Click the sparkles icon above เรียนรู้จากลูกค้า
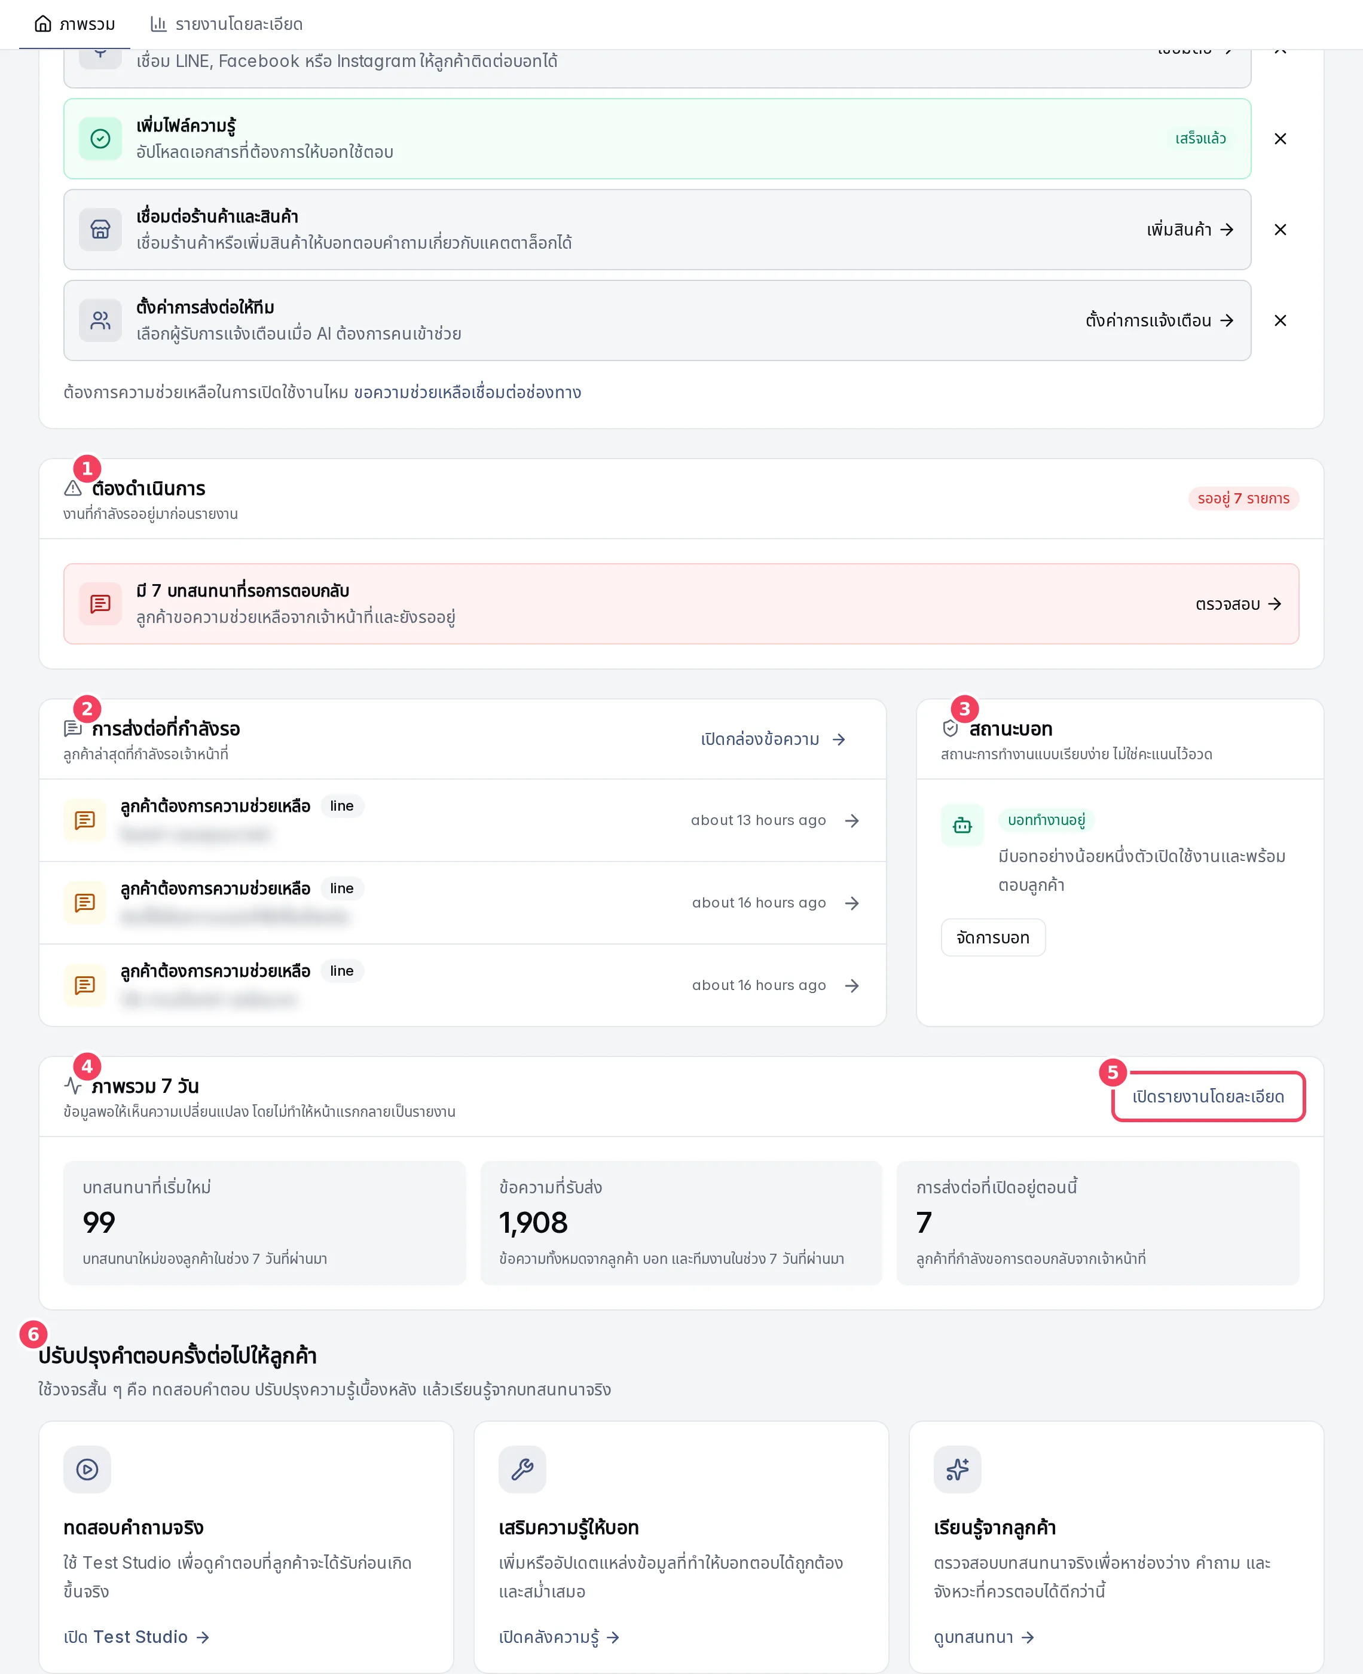Image resolution: width=1363 pixels, height=1674 pixels. (957, 1469)
